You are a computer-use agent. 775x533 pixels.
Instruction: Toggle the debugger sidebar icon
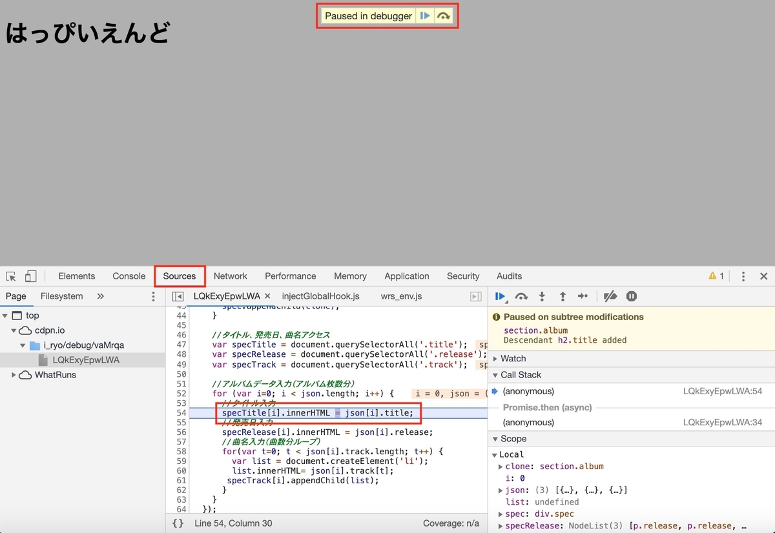click(476, 296)
